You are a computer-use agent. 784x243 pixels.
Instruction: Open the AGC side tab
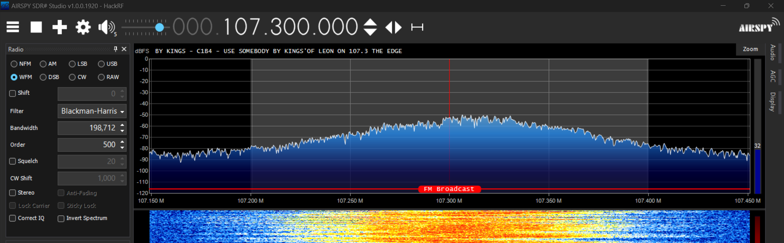point(773,76)
